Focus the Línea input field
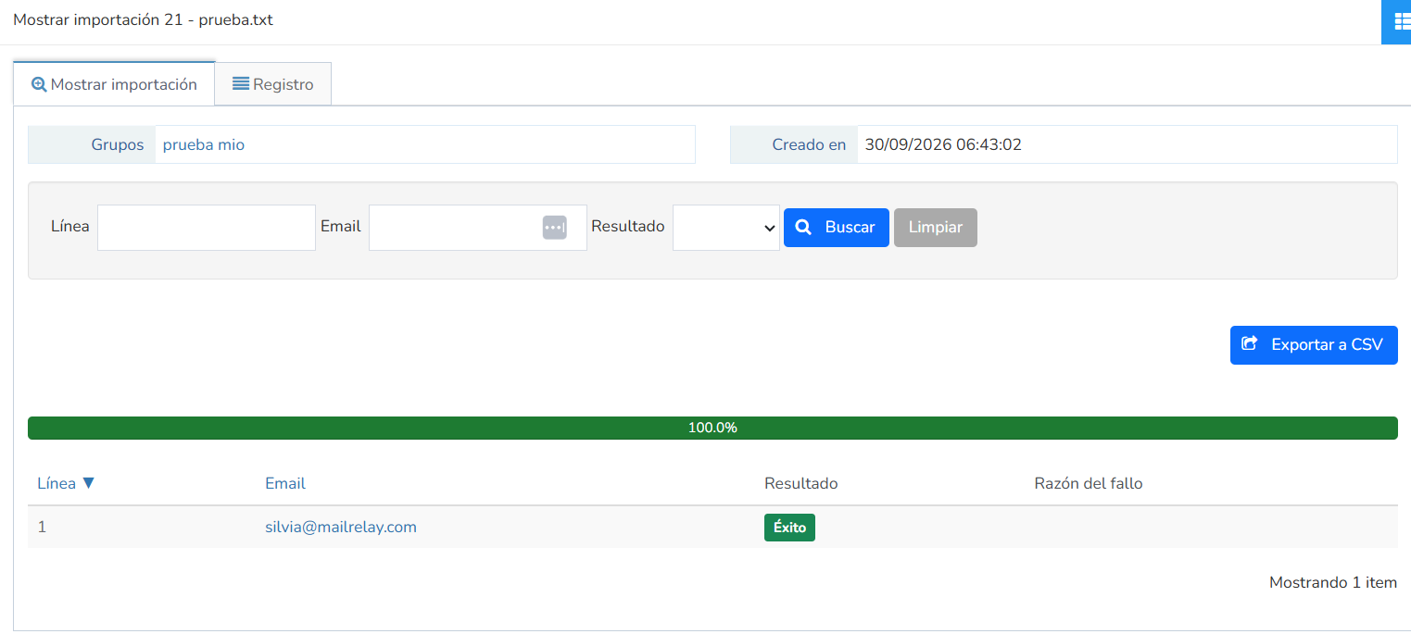The image size is (1411, 634). point(207,228)
